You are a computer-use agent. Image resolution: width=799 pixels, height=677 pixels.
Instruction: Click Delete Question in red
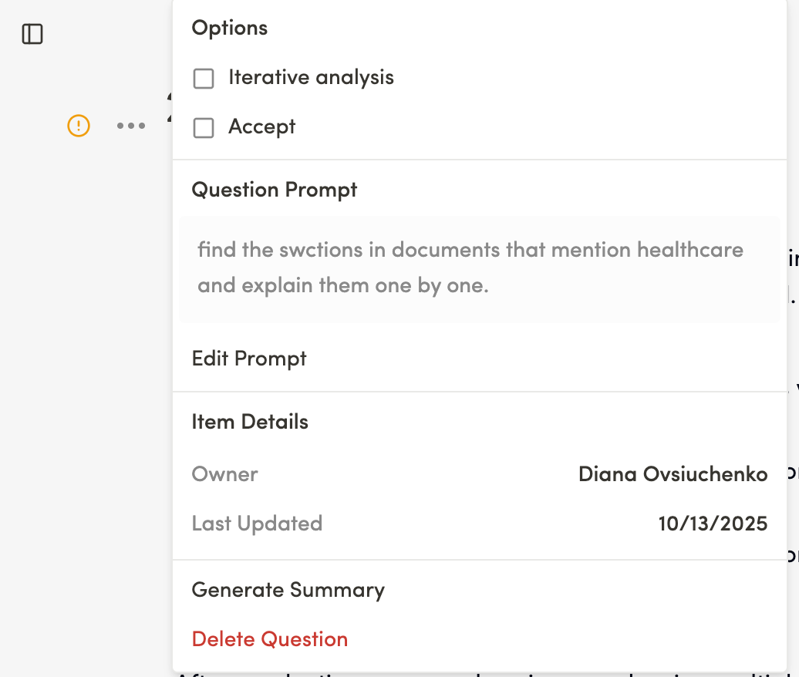click(x=270, y=639)
